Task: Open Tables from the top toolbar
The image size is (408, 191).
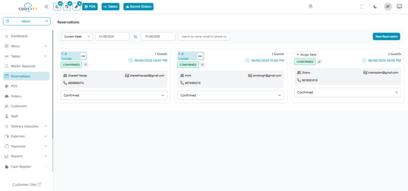Action: pyautogui.click(x=110, y=7)
